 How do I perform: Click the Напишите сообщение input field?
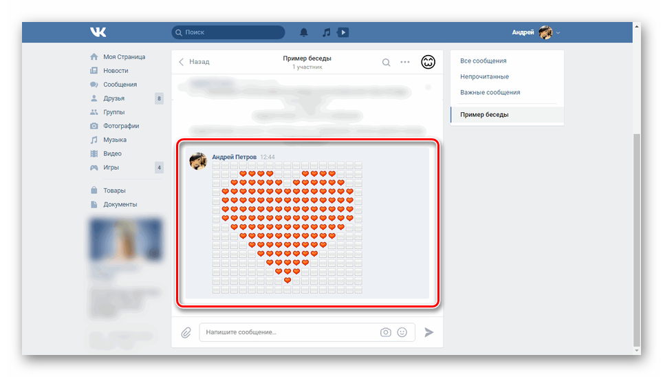289,332
